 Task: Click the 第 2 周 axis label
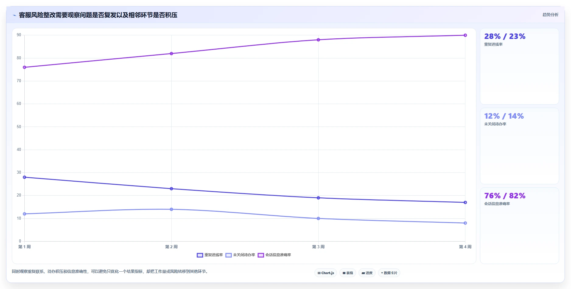point(171,247)
